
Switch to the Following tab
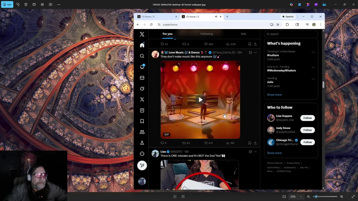click(207, 34)
